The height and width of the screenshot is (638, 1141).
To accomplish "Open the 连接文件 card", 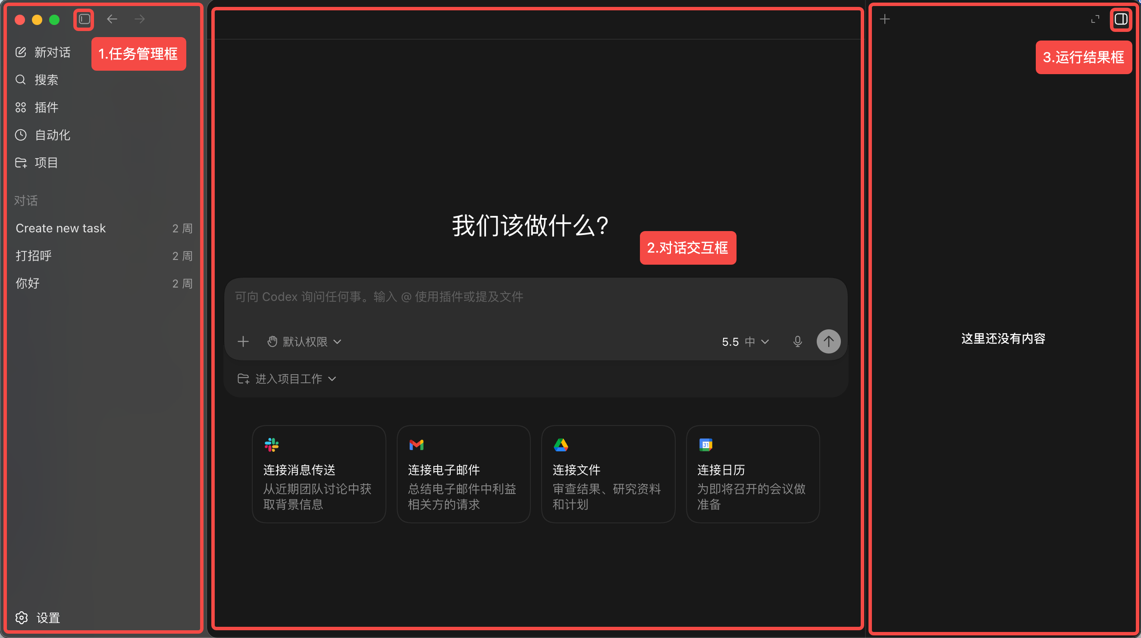I will [608, 474].
